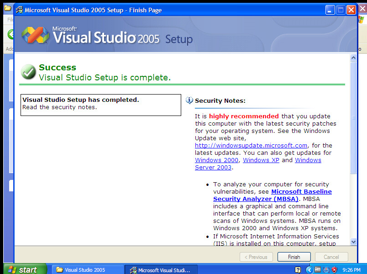The height and width of the screenshot is (274, 367).
Task: Open the File menu in the Explorer window
Action: pos(10,20)
